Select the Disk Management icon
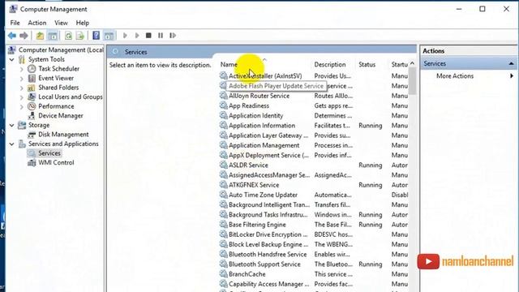Image resolution: width=519 pixels, height=292 pixels. (x=32, y=135)
